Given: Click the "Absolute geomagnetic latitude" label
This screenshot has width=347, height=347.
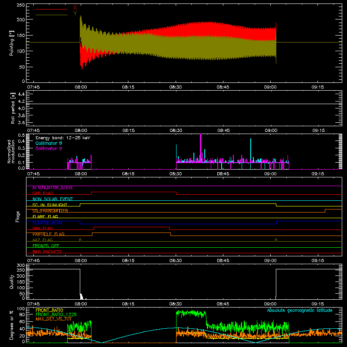Looking at the screenshot, I should pyautogui.click(x=300, y=311).
